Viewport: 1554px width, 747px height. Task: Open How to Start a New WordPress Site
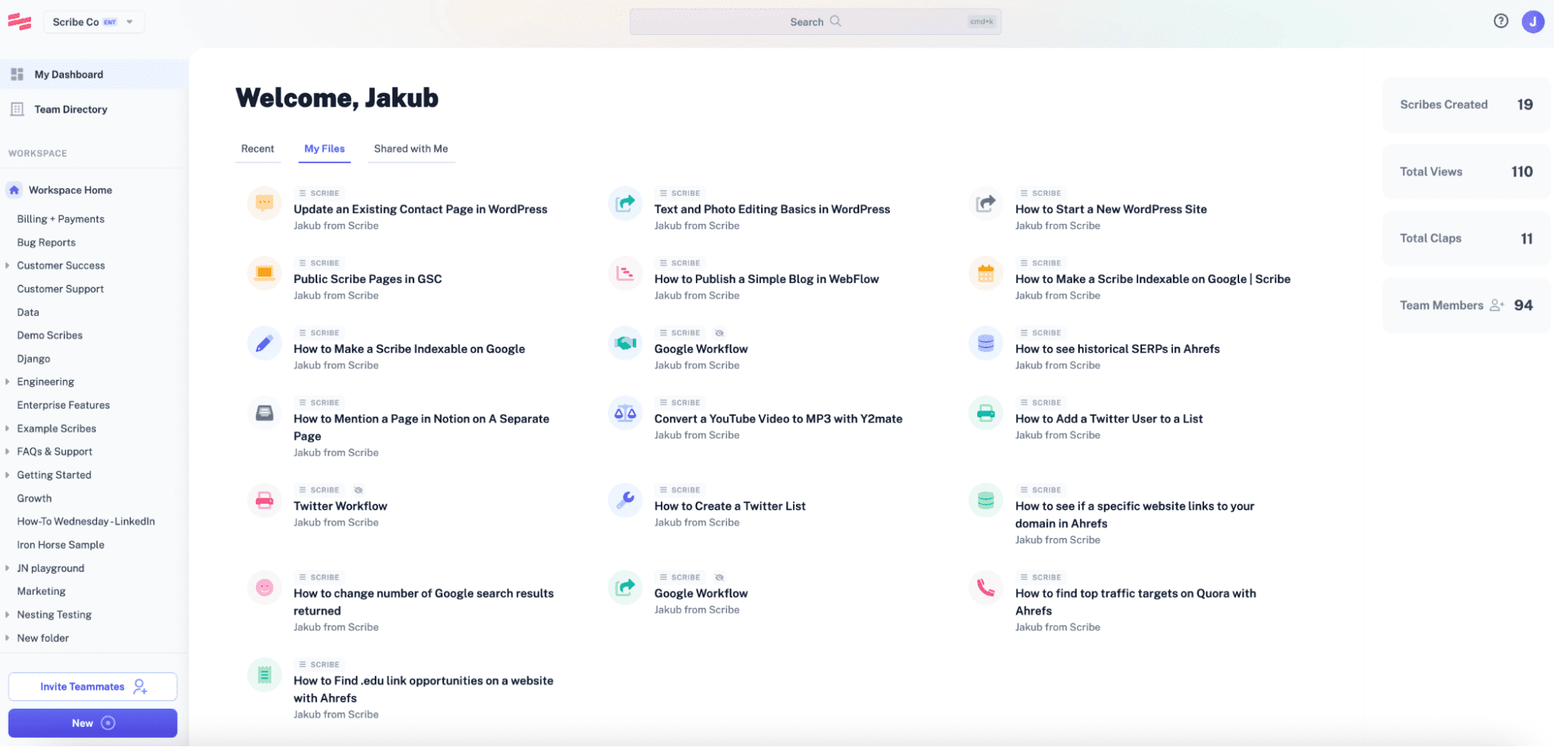coord(1111,209)
